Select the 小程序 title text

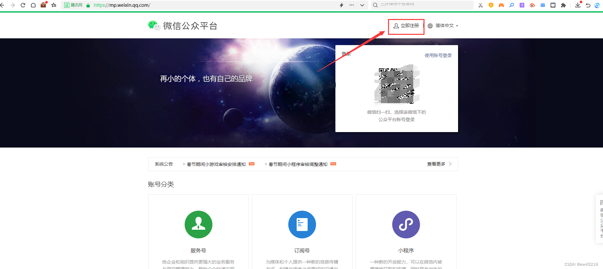406,250
